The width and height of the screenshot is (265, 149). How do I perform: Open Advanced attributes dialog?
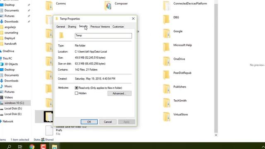[119, 94]
